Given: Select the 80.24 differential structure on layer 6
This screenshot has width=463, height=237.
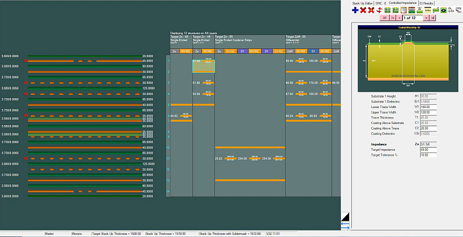Looking at the screenshot, I should pyautogui.click(x=308, y=116).
